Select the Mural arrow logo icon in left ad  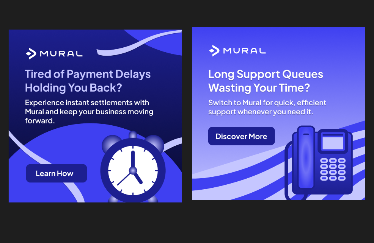click(x=31, y=53)
